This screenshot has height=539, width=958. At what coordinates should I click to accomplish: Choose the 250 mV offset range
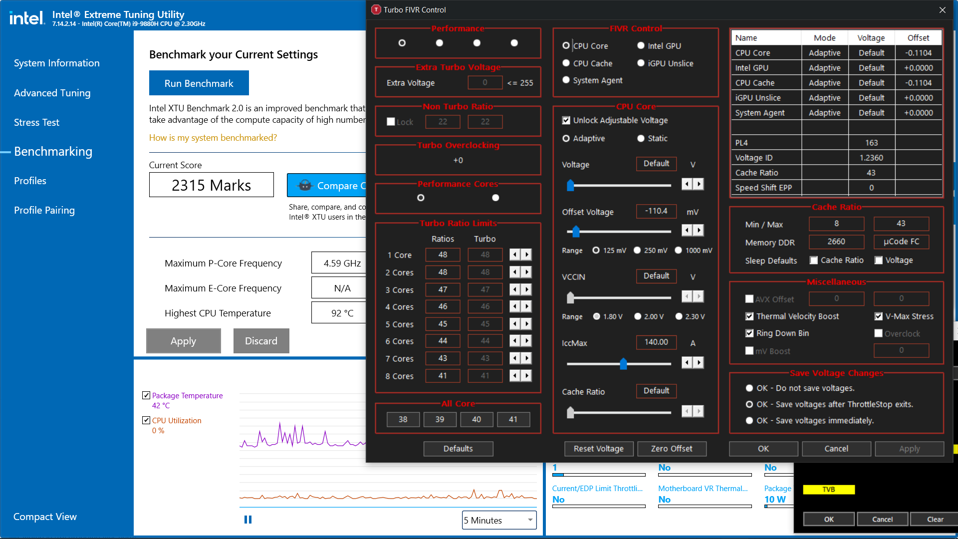[x=637, y=250]
